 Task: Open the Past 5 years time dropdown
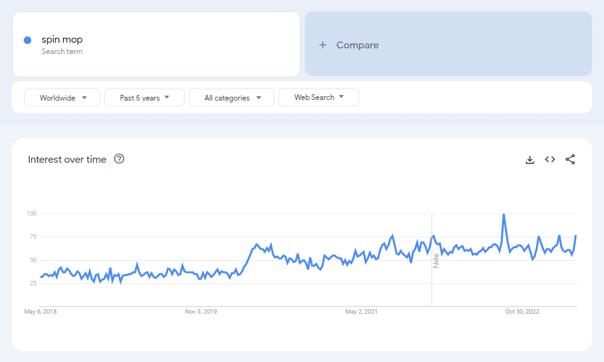[144, 97]
